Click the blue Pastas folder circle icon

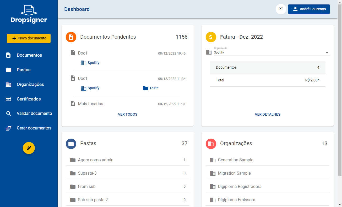[71, 144]
